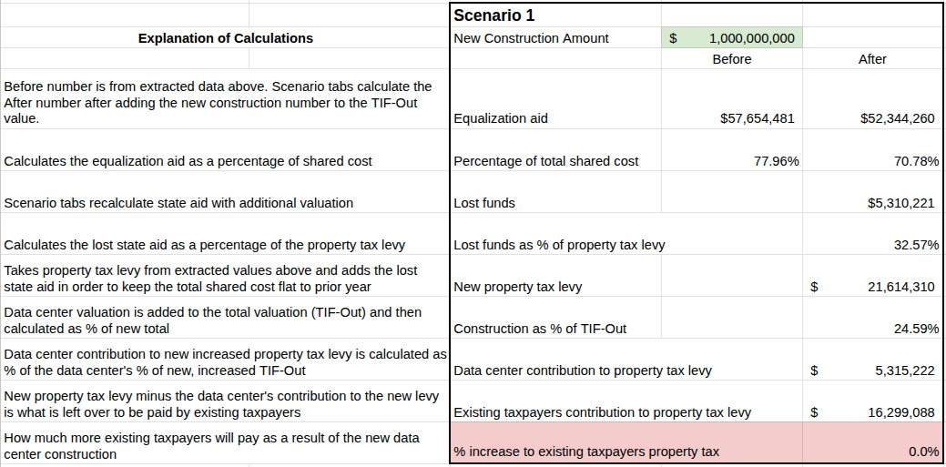Click the Scenario 1 heading cell
The width and height of the screenshot is (946, 467).
[x=555, y=15]
